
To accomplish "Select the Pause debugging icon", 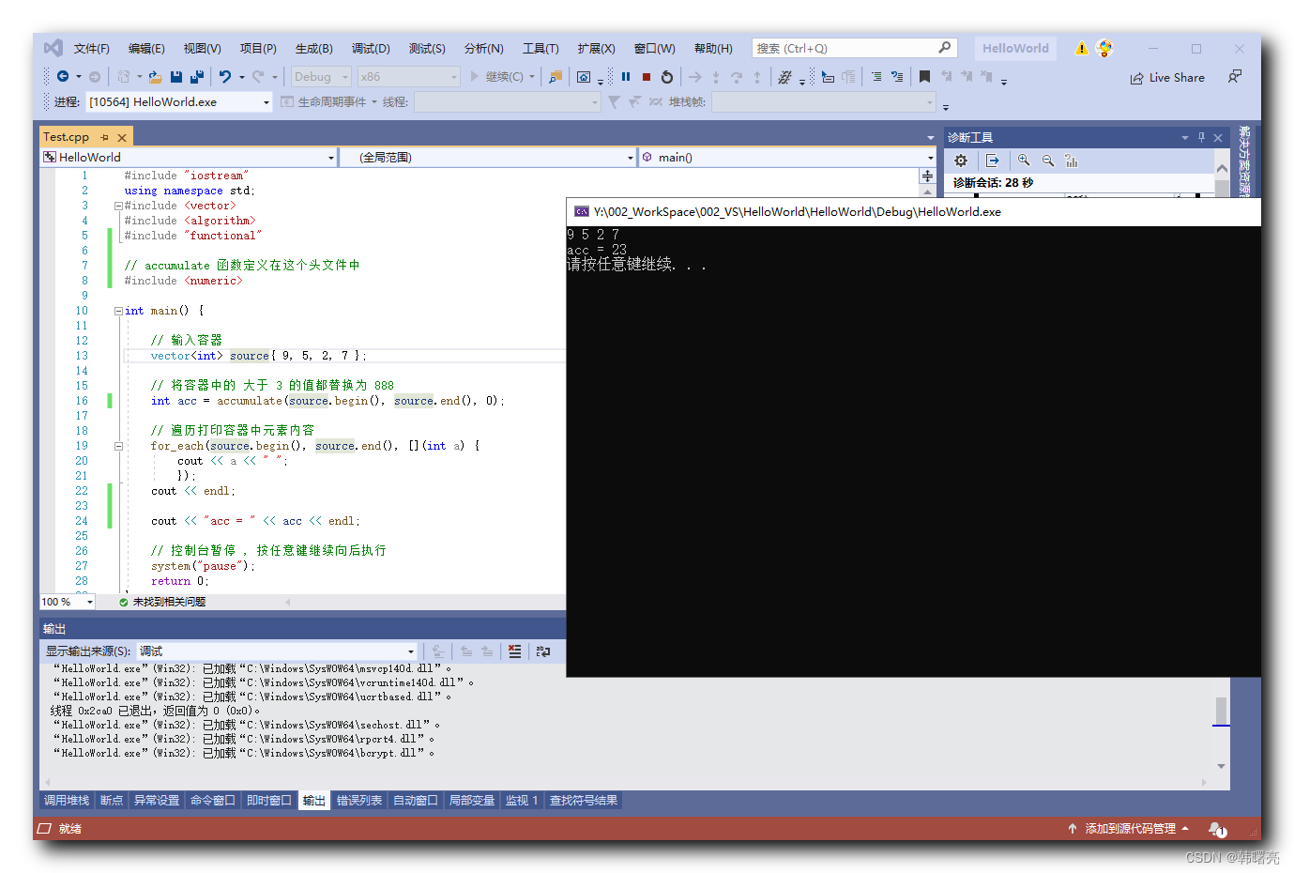I will pos(627,77).
